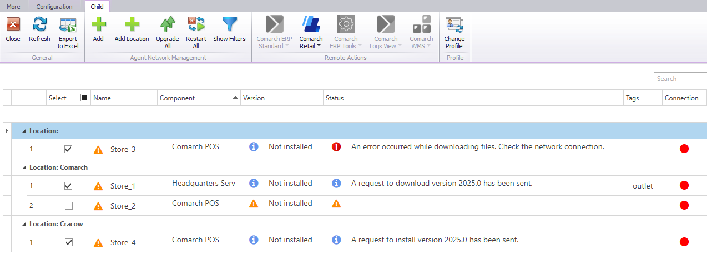The height and width of the screenshot is (254, 707).
Task: Select the Store_3 name cell
Action: (123, 150)
